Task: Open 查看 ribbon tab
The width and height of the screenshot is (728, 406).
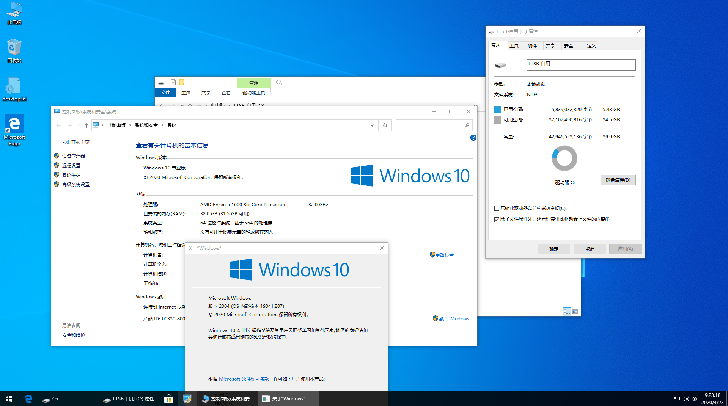Action: coord(226,92)
